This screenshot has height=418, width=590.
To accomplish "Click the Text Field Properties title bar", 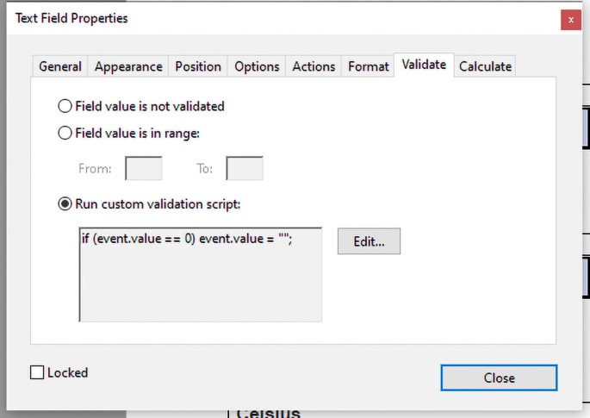I will pyautogui.click(x=258, y=18).
